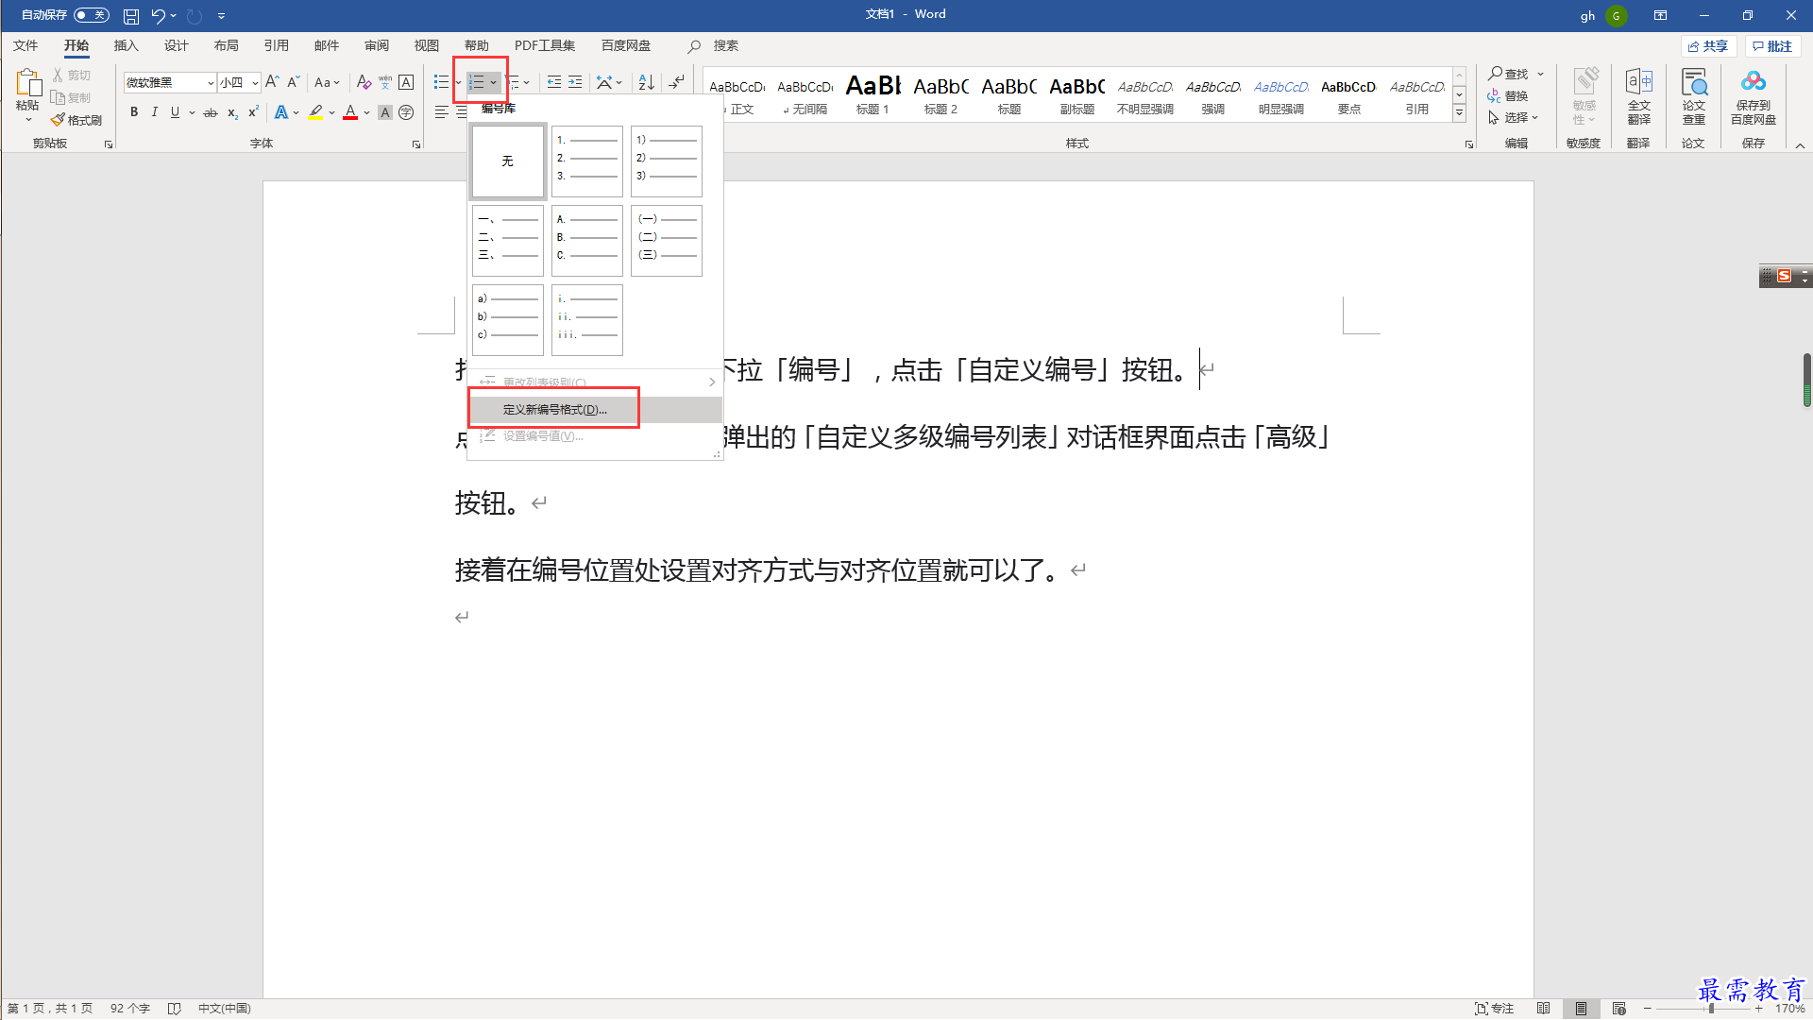Open the font name dropdown (微软雅黑)
Image resolution: width=1813 pixels, height=1020 pixels.
(x=211, y=83)
